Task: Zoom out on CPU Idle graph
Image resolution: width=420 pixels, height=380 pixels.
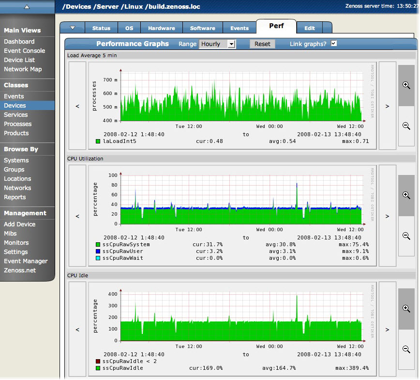Action: (x=406, y=349)
